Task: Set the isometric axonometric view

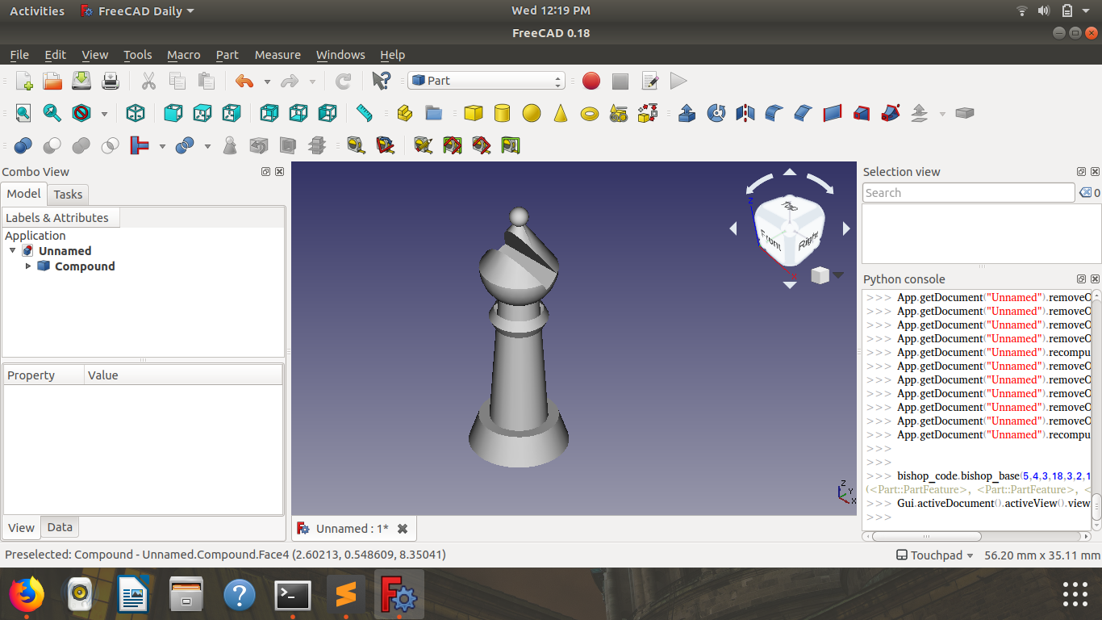Action: coord(136,113)
